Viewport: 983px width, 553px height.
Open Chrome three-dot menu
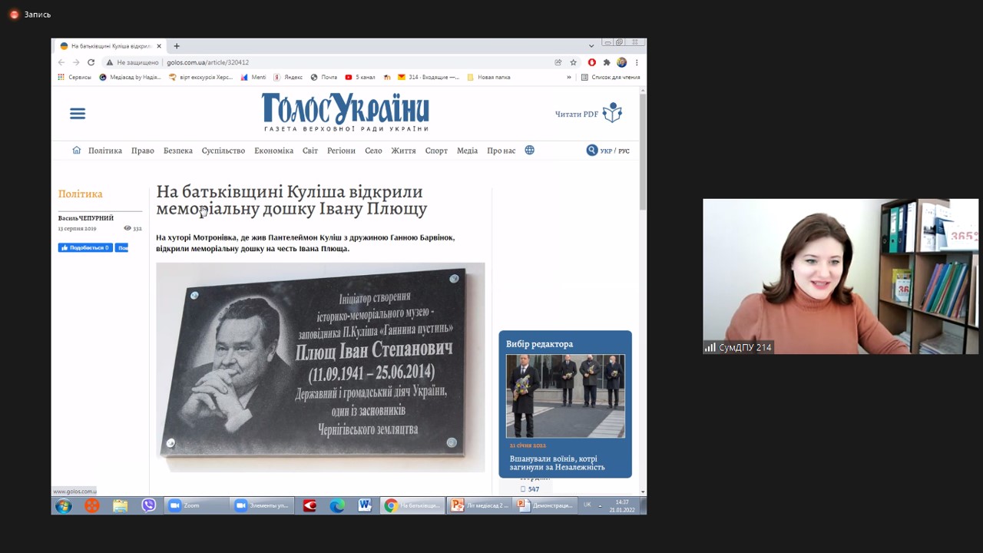(637, 62)
